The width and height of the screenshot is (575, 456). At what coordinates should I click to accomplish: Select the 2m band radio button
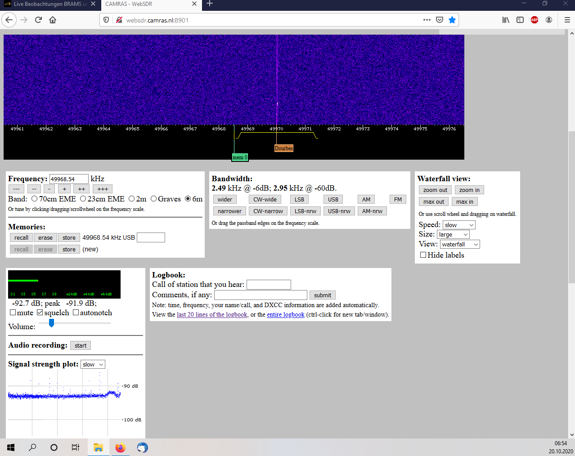(131, 199)
